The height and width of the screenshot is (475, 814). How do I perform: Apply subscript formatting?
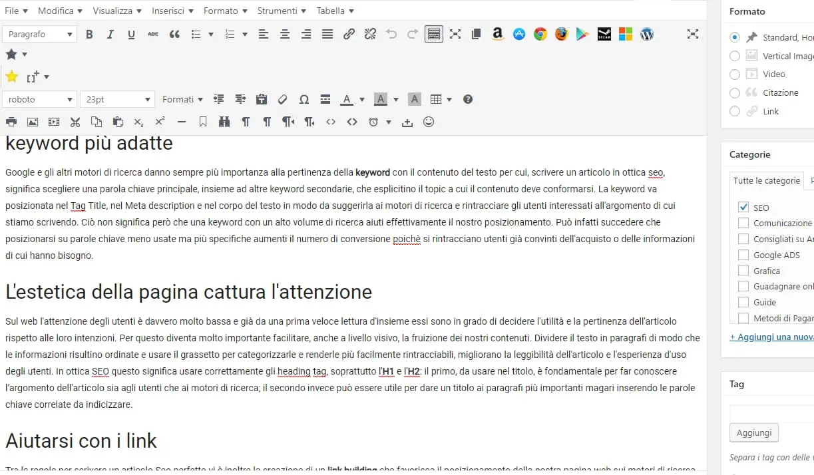(x=138, y=122)
